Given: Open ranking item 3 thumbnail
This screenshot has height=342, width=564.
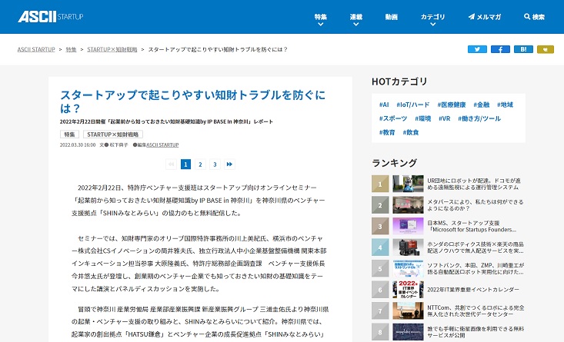Looking at the screenshot, I should point(407,226).
